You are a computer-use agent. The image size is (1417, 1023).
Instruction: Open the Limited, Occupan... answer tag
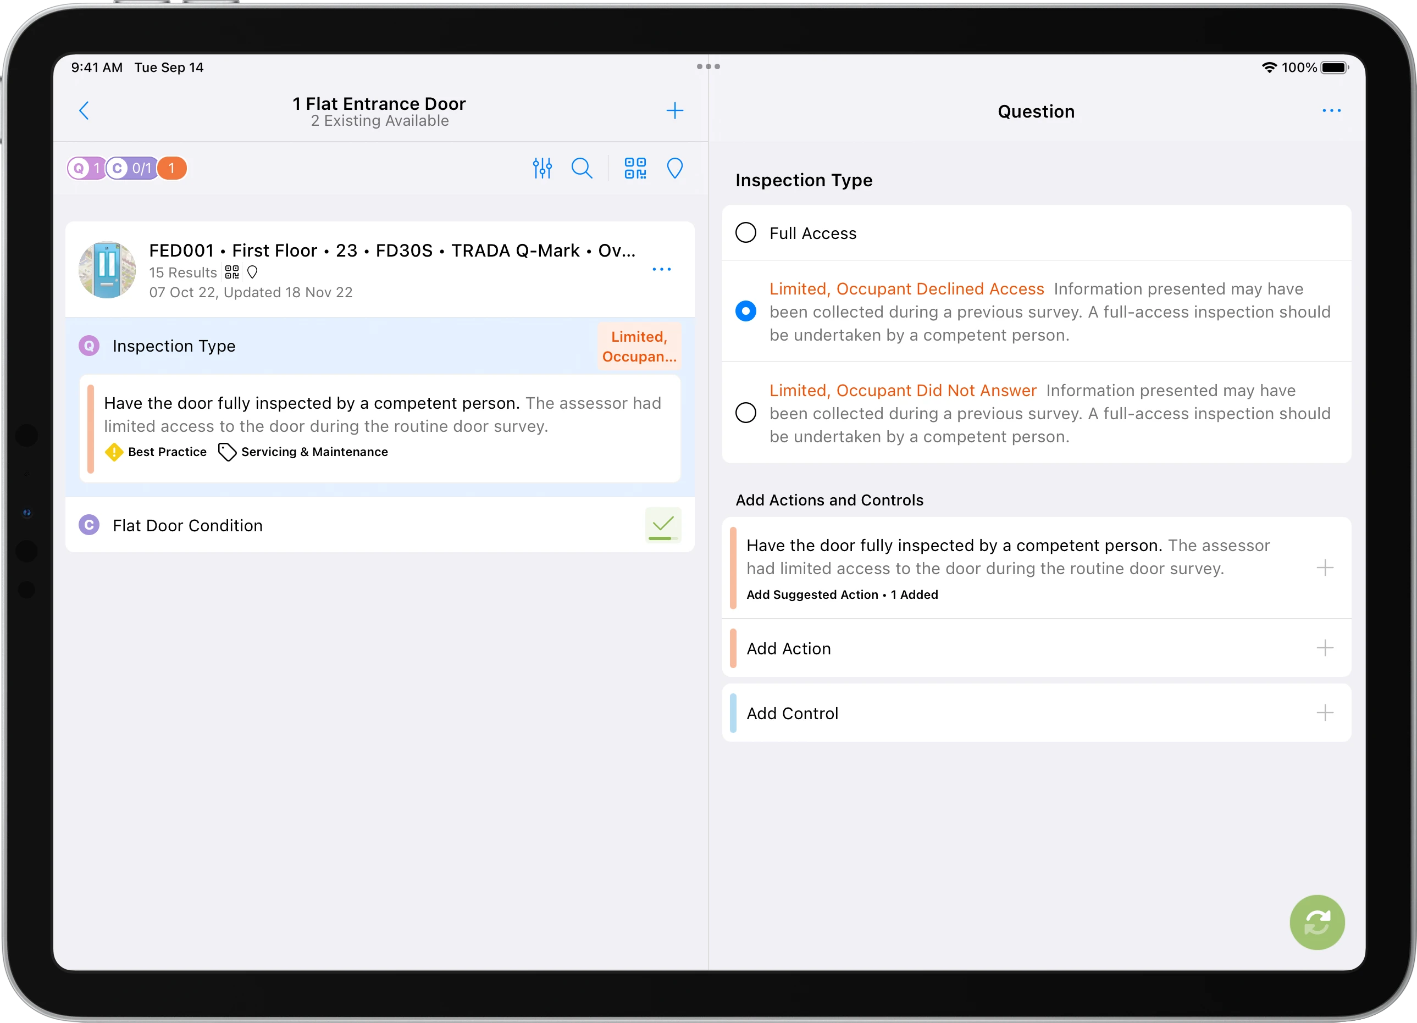pos(639,346)
